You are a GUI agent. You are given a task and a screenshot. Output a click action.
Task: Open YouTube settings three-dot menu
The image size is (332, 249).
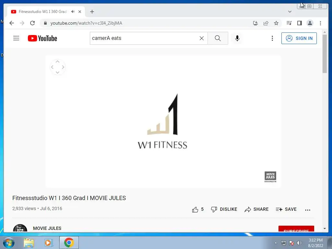point(272,38)
